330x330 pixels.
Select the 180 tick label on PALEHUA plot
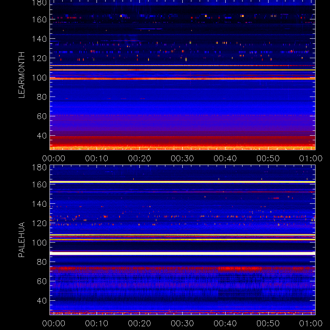[x=39, y=167]
